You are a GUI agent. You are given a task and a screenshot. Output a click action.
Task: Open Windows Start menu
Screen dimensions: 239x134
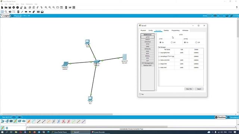coord(2,132)
